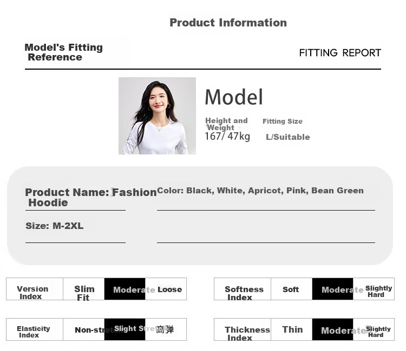
Task: Choose Slightly Hard in the Softness Index
Action: 374,289
